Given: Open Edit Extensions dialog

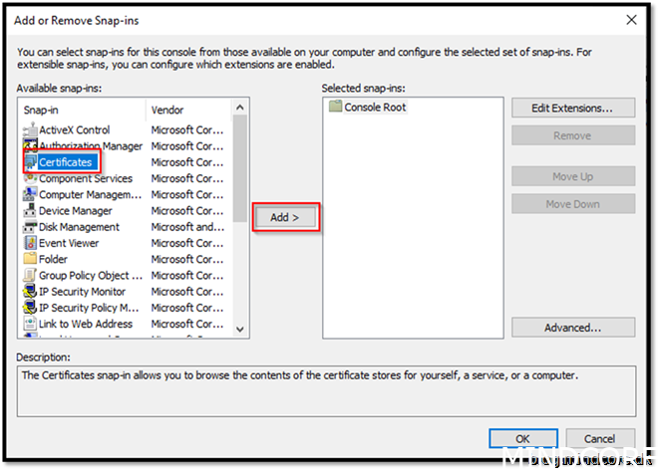Looking at the screenshot, I should 572,108.
